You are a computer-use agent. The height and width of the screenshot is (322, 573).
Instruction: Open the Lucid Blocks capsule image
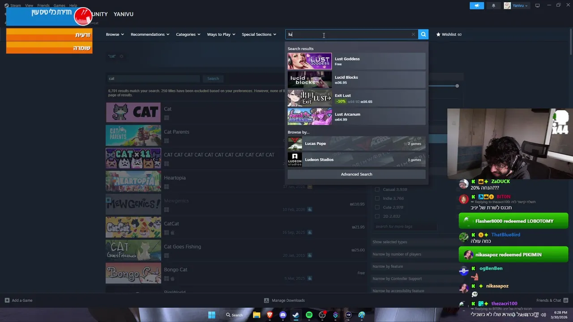[x=310, y=80]
